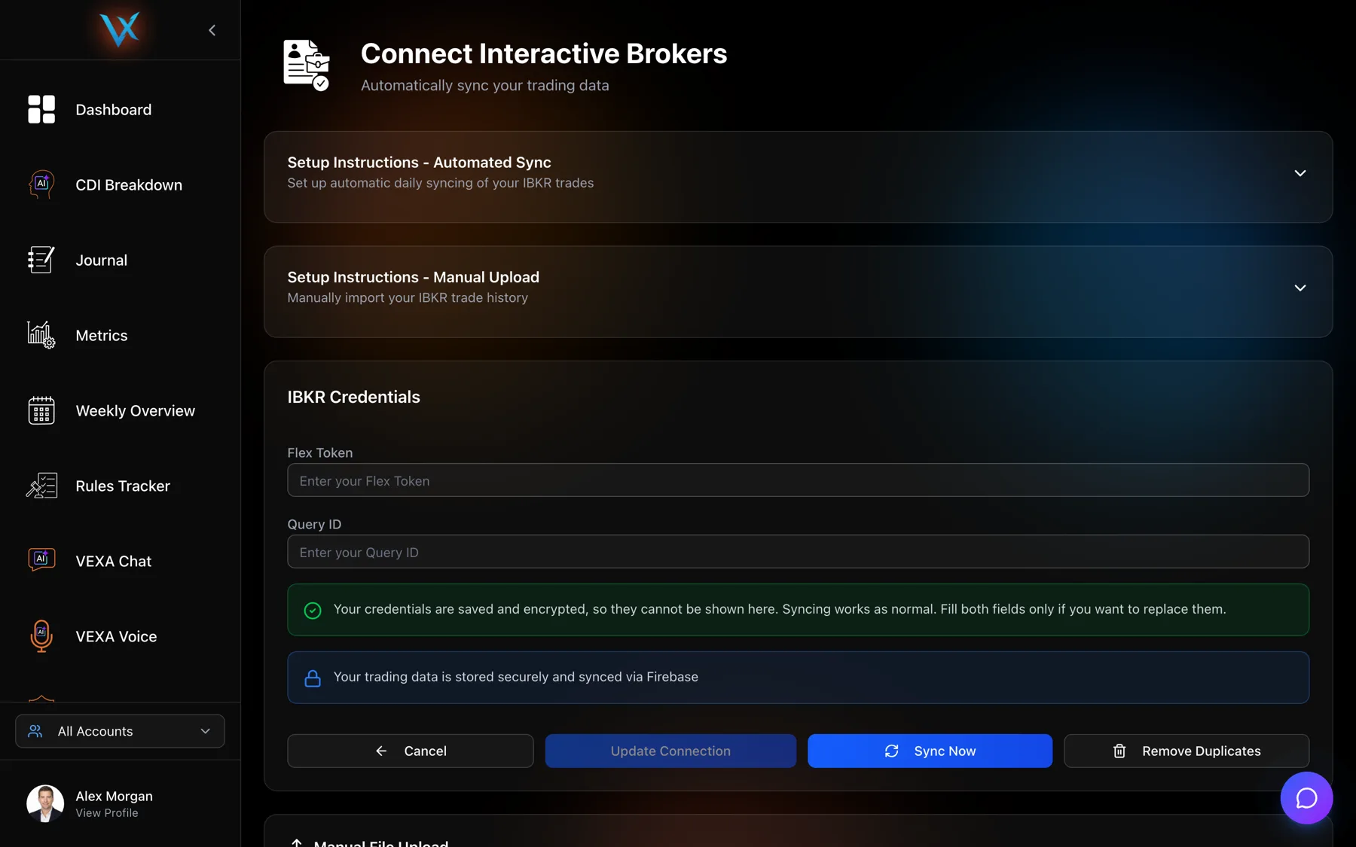This screenshot has height=847, width=1356.
Task: Click the saved and encrypted credentials message
Action: (780, 609)
